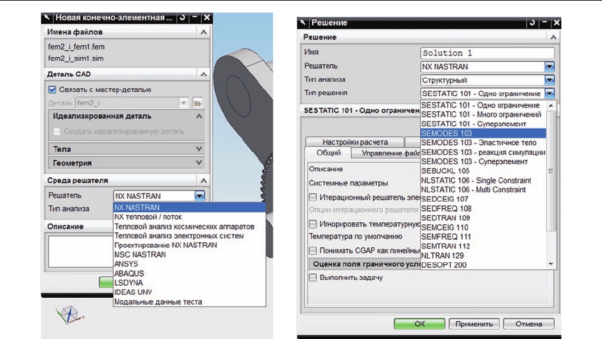Select ANSYS solver
Image resolution: width=602 pixels, height=339 pixels.
coord(189,263)
